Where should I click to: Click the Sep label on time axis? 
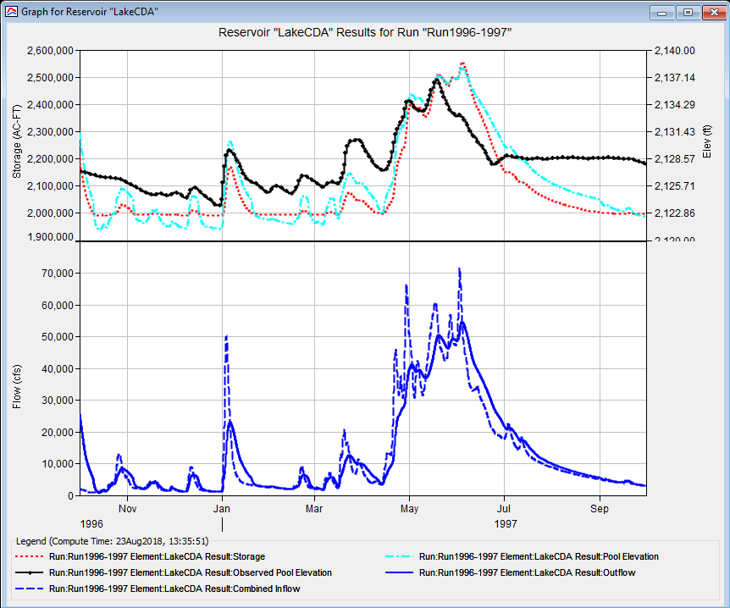(600, 508)
